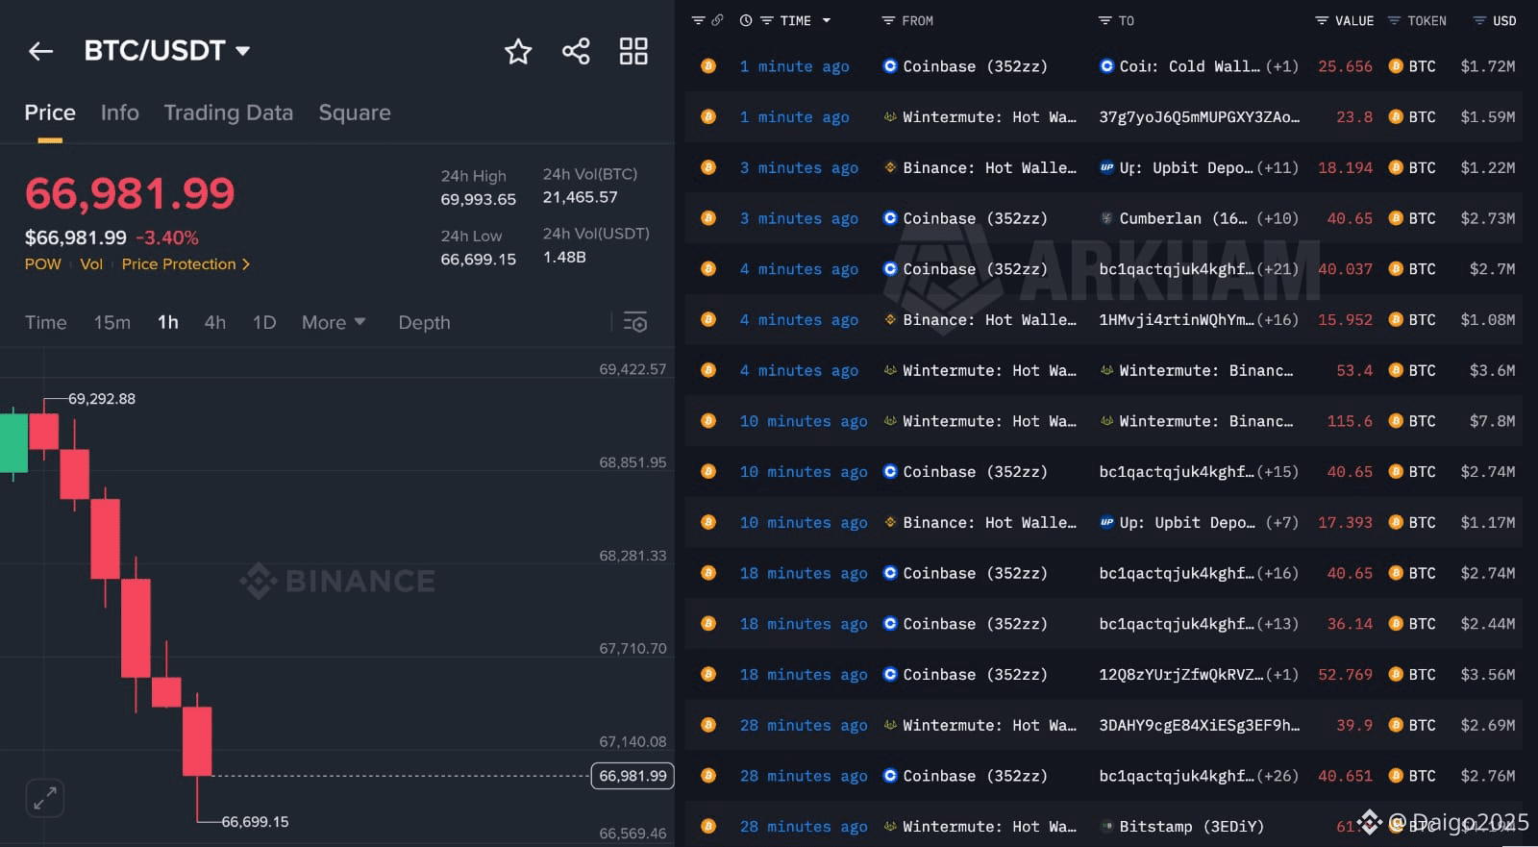Select the Time chart view
The width and height of the screenshot is (1538, 847).
pyautogui.click(x=46, y=322)
